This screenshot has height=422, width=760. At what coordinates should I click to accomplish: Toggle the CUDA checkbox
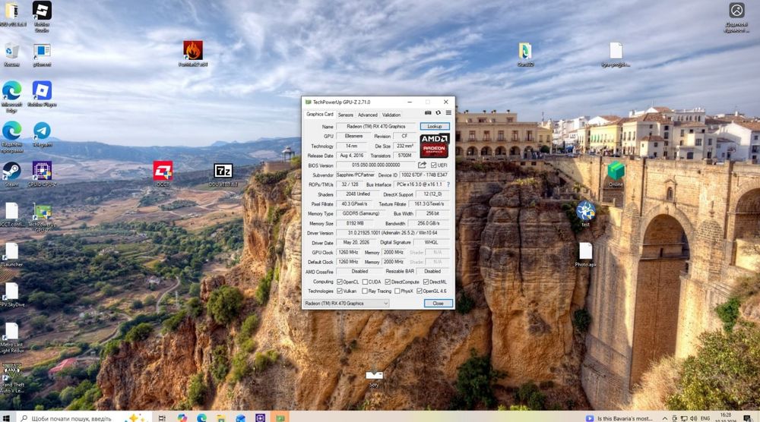pyautogui.click(x=365, y=282)
